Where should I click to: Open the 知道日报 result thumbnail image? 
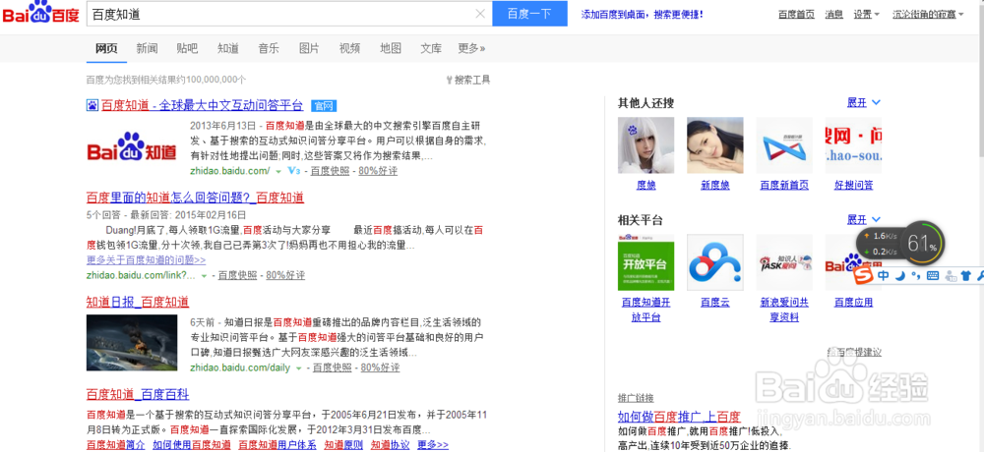(x=132, y=342)
